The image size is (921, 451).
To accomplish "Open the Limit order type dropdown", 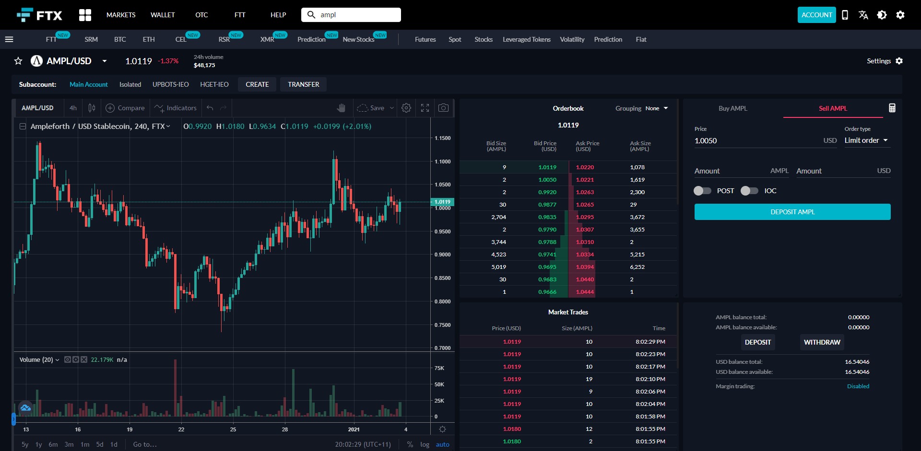I will pos(867,140).
